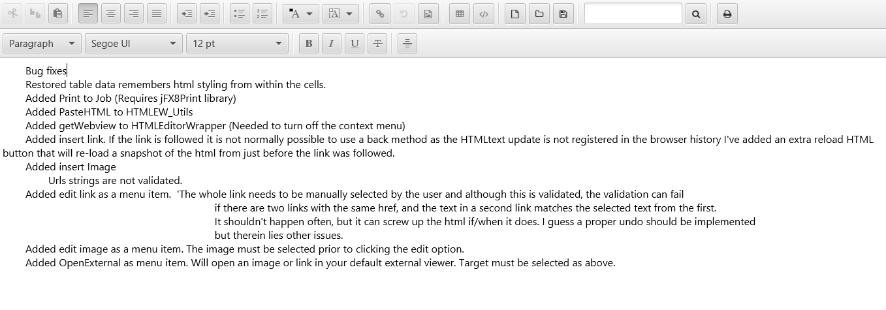Click inside the search text field
This screenshot has width=886, height=310.
(x=633, y=14)
